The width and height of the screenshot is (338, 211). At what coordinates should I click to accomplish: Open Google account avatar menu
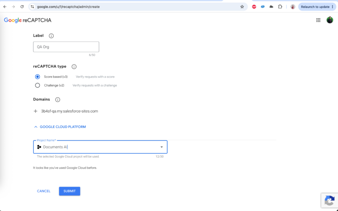[330, 20]
